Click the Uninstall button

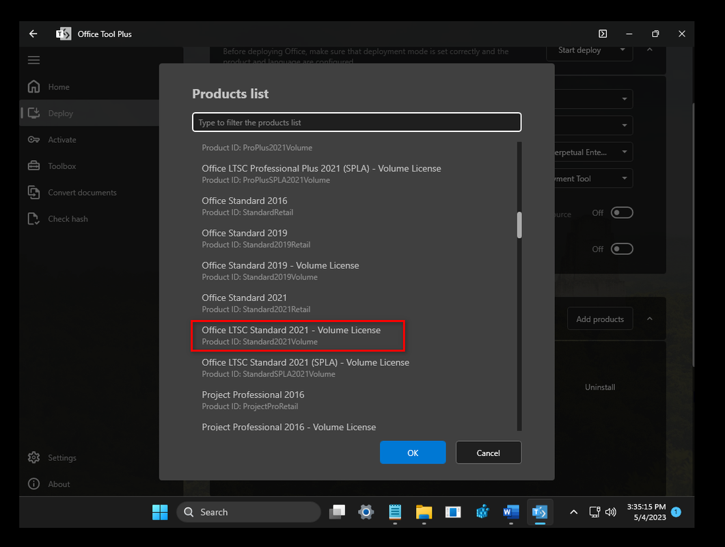[600, 387]
